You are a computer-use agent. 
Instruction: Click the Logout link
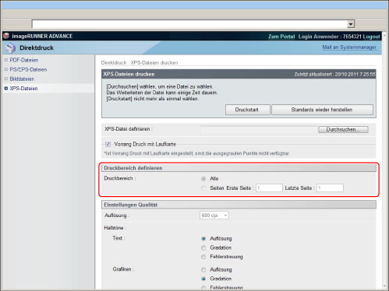click(x=371, y=37)
